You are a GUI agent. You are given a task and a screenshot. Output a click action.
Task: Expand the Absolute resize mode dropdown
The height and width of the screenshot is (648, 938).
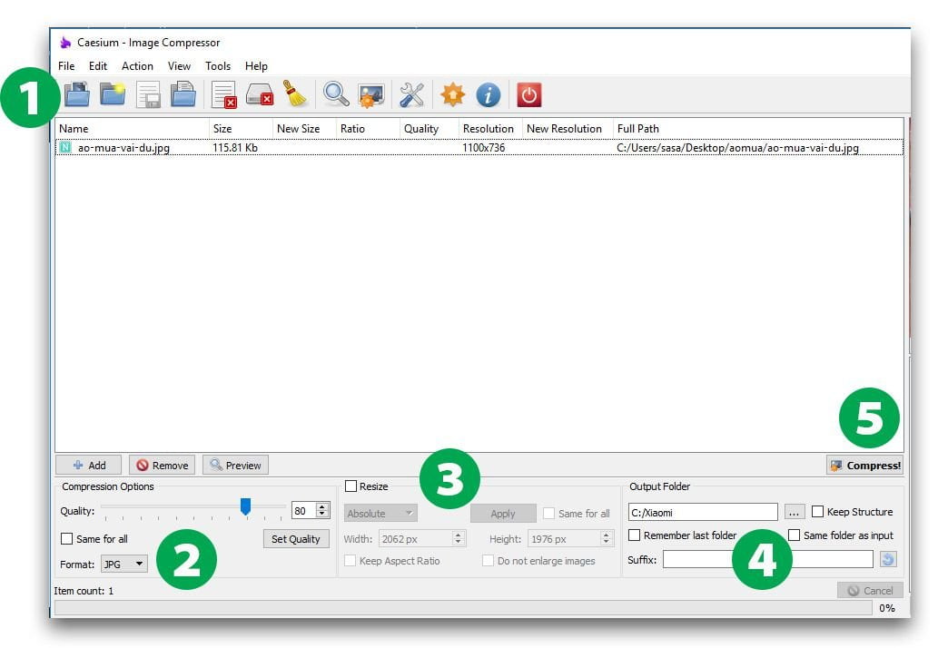(x=380, y=513)
